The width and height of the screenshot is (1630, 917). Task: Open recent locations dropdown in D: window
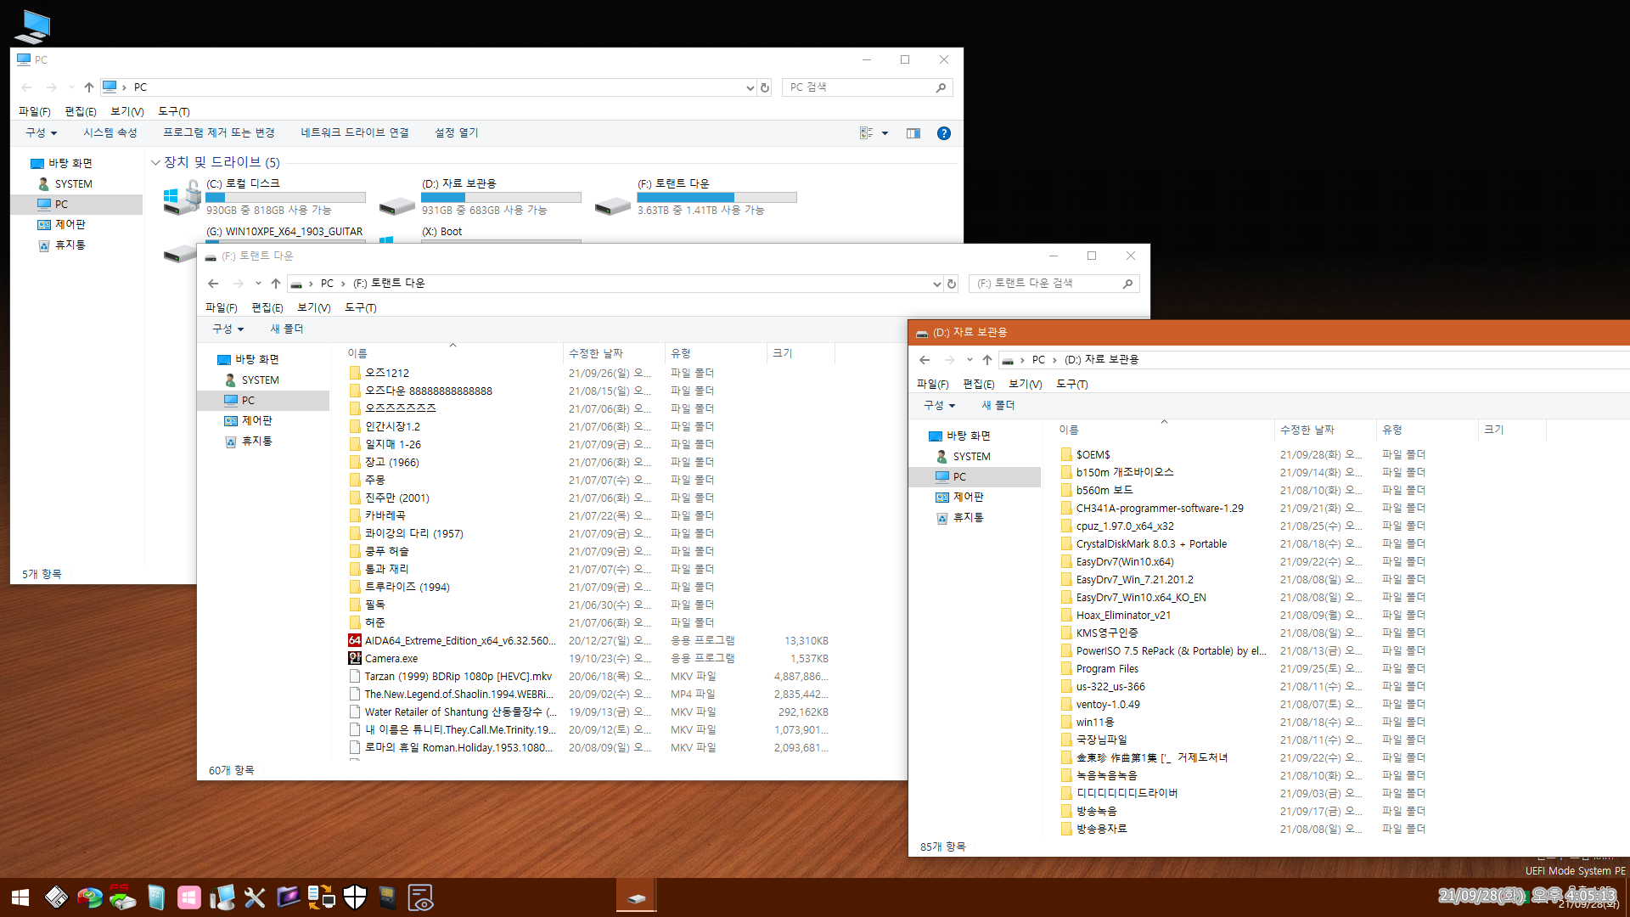point(970,360)
